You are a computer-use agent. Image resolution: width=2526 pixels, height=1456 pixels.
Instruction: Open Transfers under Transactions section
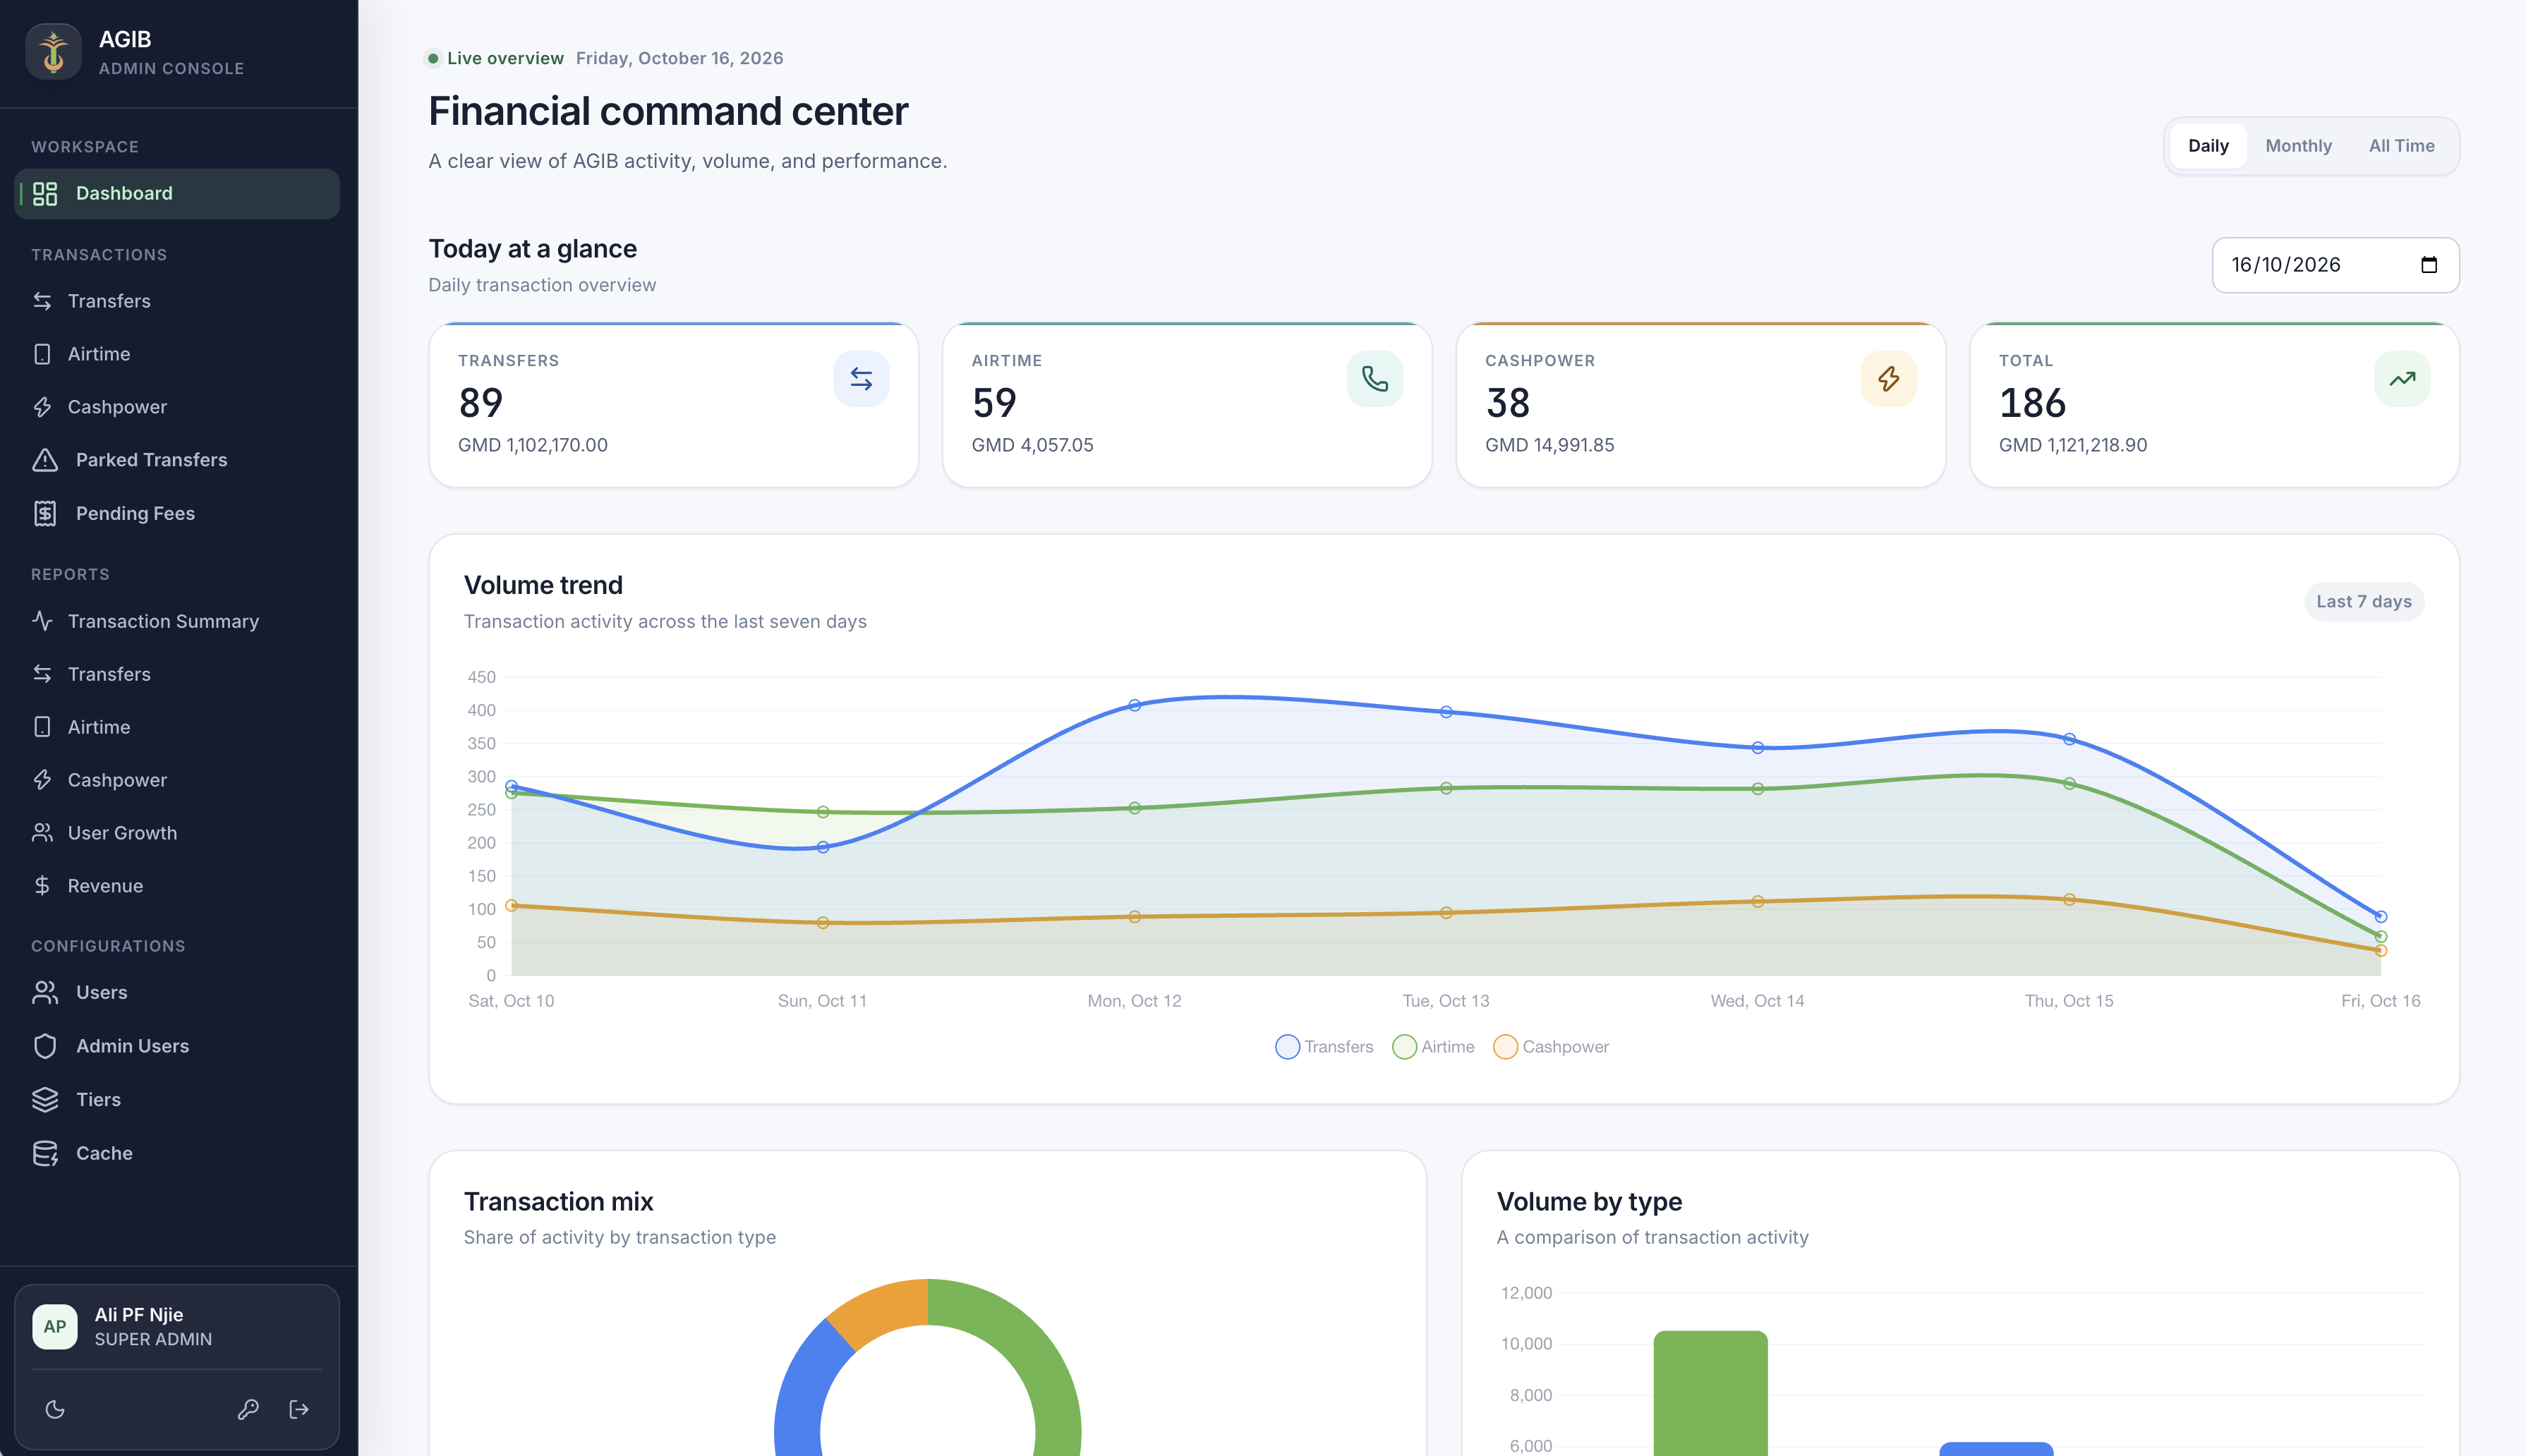[177, 301]
